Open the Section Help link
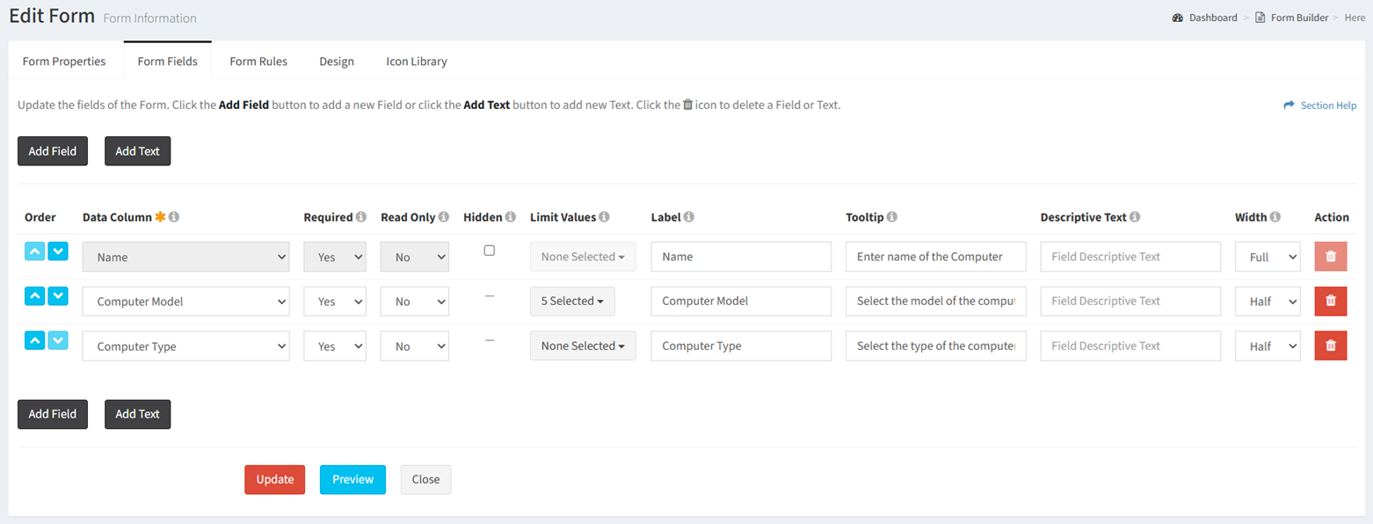The width and height of the screenshot is (1373, 524). click(x=1320, y=106)
